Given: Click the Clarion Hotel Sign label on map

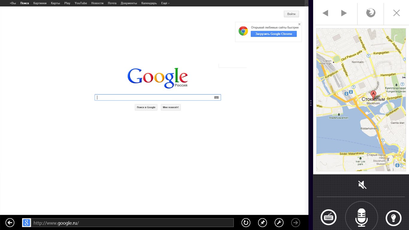Looking at the screenshot, I should [x=325, y=62].
